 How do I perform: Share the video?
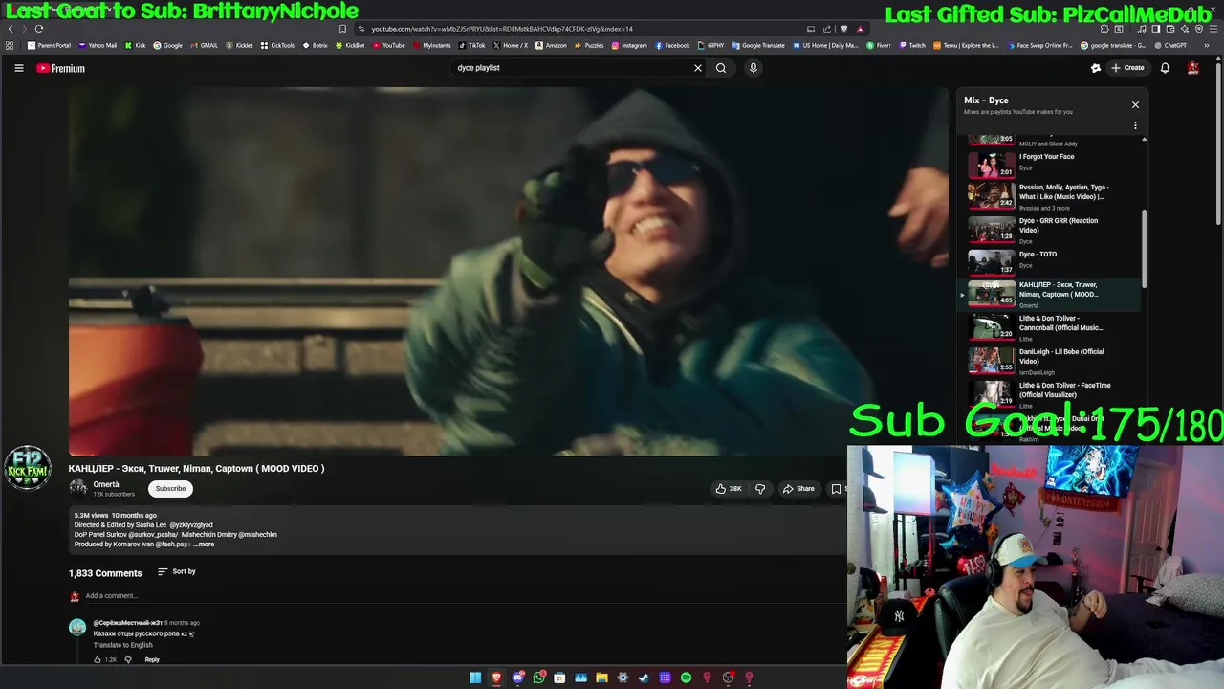(x=798, y=489)
